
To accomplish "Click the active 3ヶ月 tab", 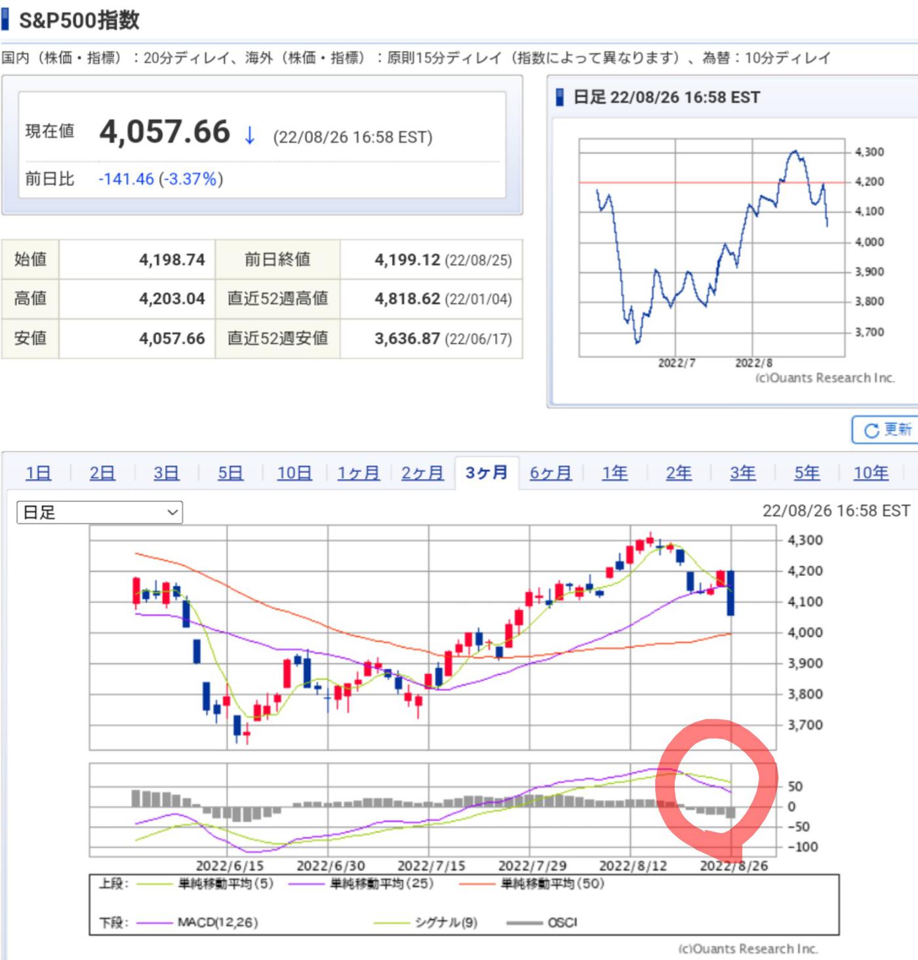I will click(487, 472).
